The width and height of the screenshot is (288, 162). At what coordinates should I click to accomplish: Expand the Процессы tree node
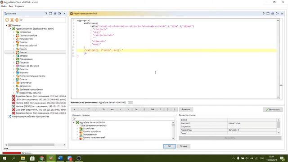pos(14,63)
